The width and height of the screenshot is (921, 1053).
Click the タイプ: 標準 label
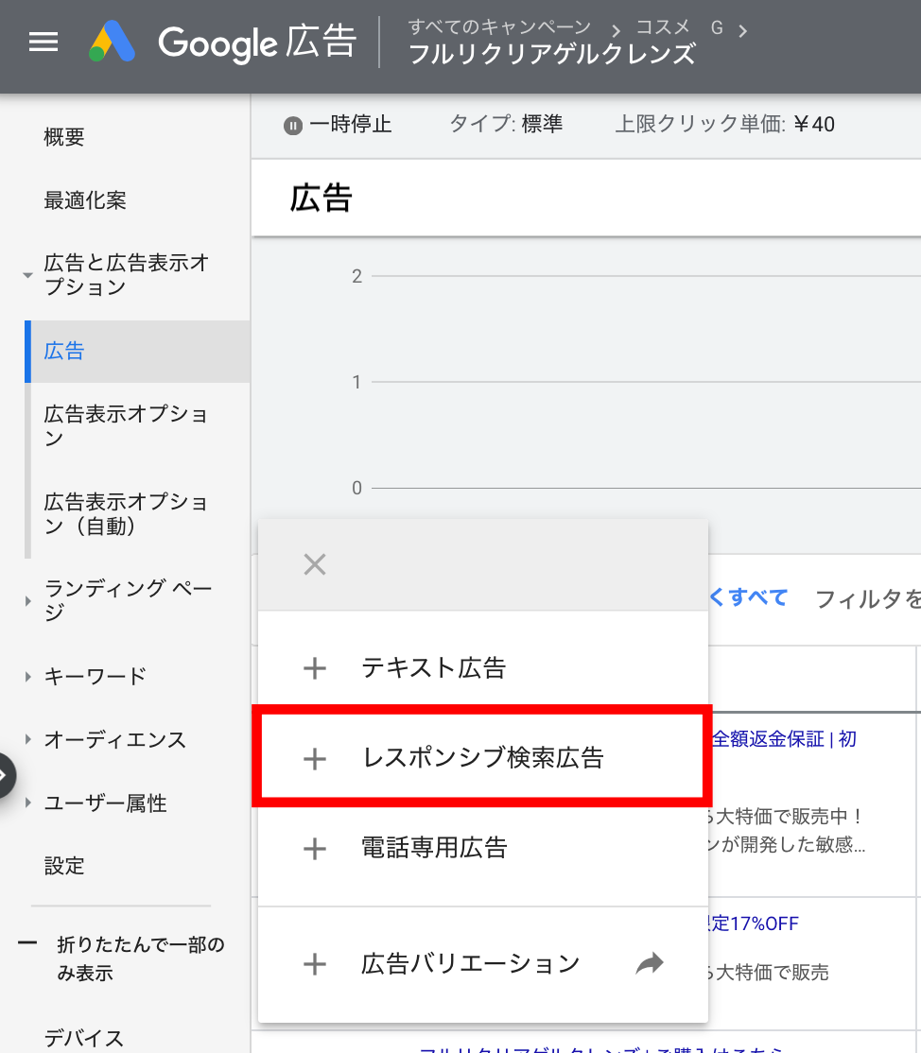pos(506,124)
